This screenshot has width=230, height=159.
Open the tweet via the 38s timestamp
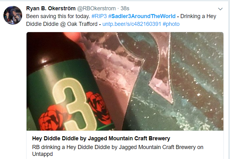point(125,8)
